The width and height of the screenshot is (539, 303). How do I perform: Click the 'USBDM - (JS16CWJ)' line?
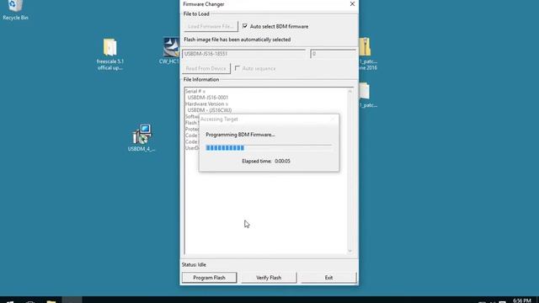[x=210, y=110]
